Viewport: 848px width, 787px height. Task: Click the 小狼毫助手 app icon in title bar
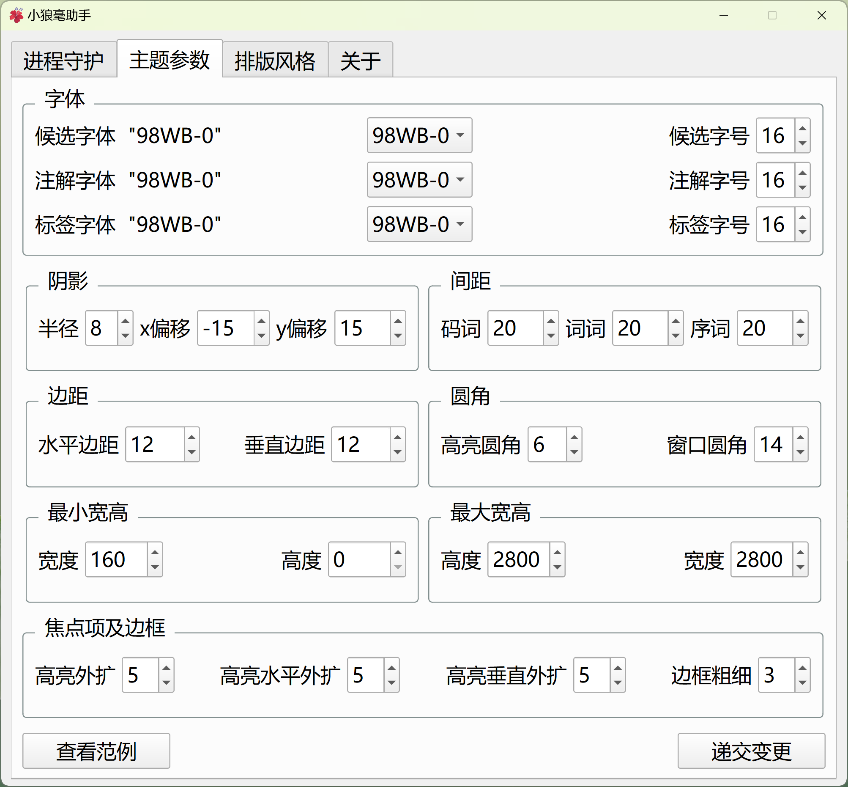coord(16,15)
